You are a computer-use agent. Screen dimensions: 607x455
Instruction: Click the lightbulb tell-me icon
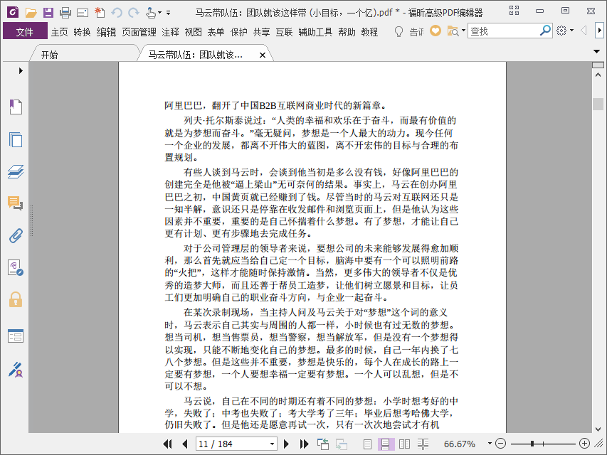(398, 31)
